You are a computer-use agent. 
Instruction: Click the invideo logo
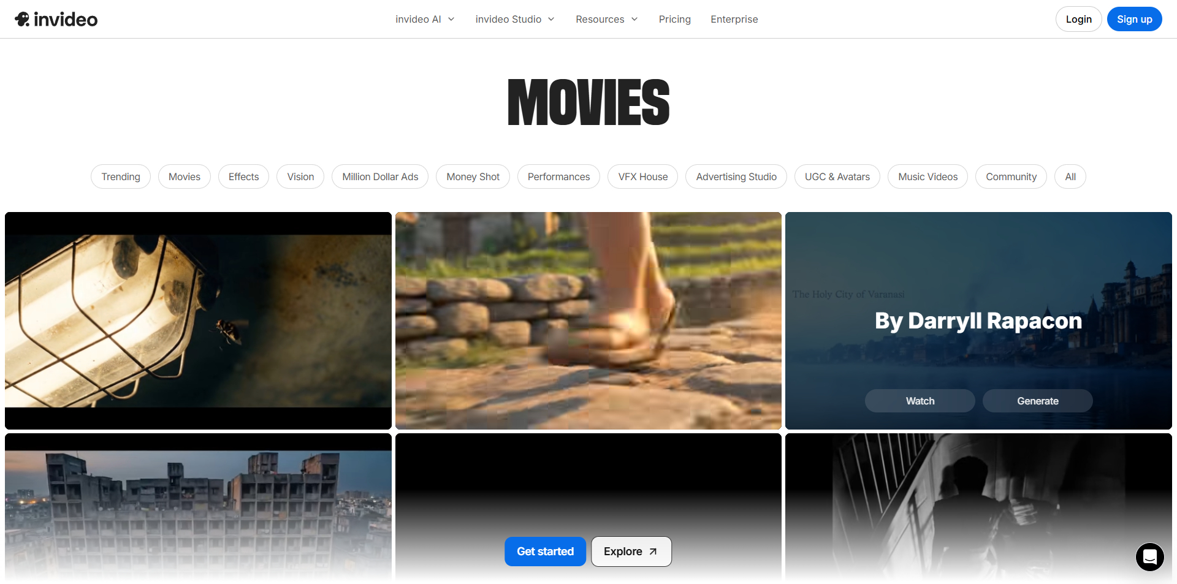tap(56, 19)
